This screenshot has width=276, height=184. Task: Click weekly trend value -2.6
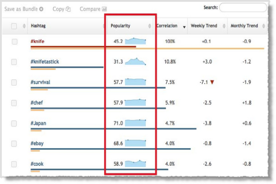tap(207, 164)
